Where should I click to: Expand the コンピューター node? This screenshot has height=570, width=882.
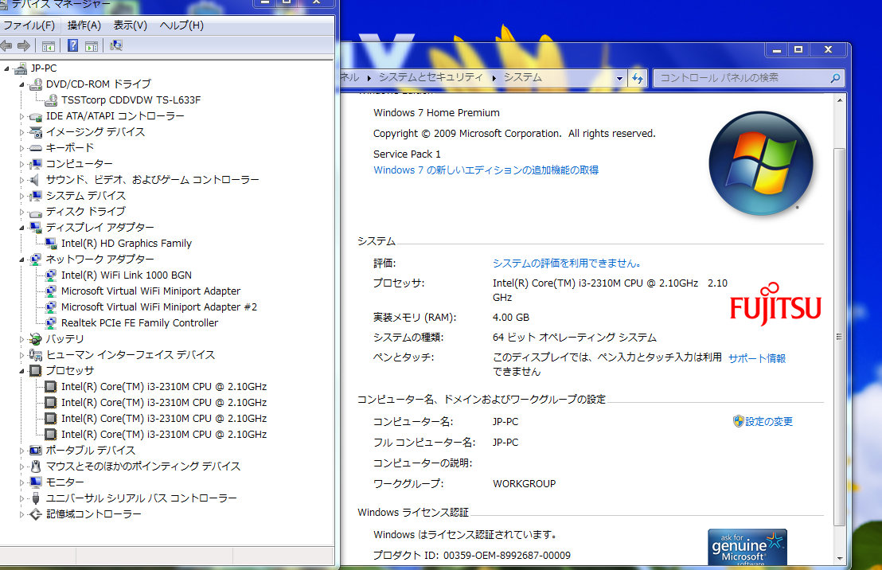point(22,164)
